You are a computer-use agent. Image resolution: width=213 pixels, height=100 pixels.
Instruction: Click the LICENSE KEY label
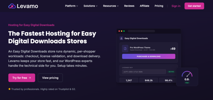[128, 68]
